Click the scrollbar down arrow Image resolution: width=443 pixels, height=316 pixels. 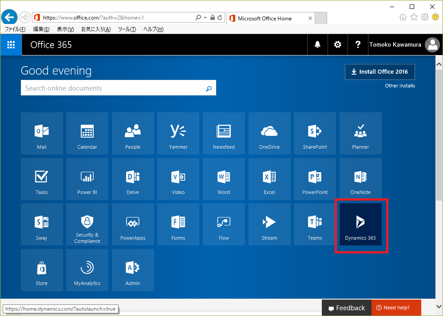(x=439, y=306)
